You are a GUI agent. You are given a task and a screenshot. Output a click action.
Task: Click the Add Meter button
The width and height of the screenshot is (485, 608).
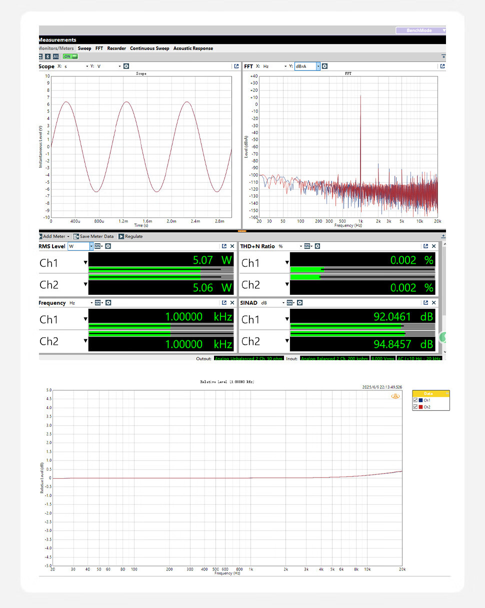54,236
